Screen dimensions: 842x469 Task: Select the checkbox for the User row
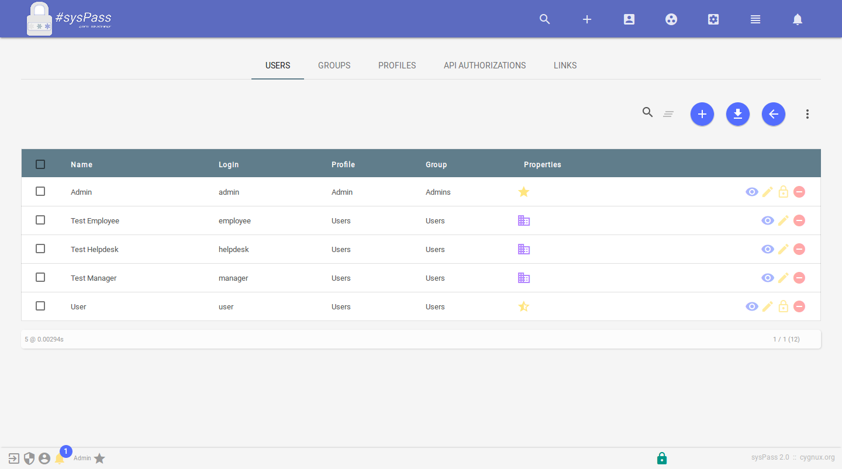40,306
